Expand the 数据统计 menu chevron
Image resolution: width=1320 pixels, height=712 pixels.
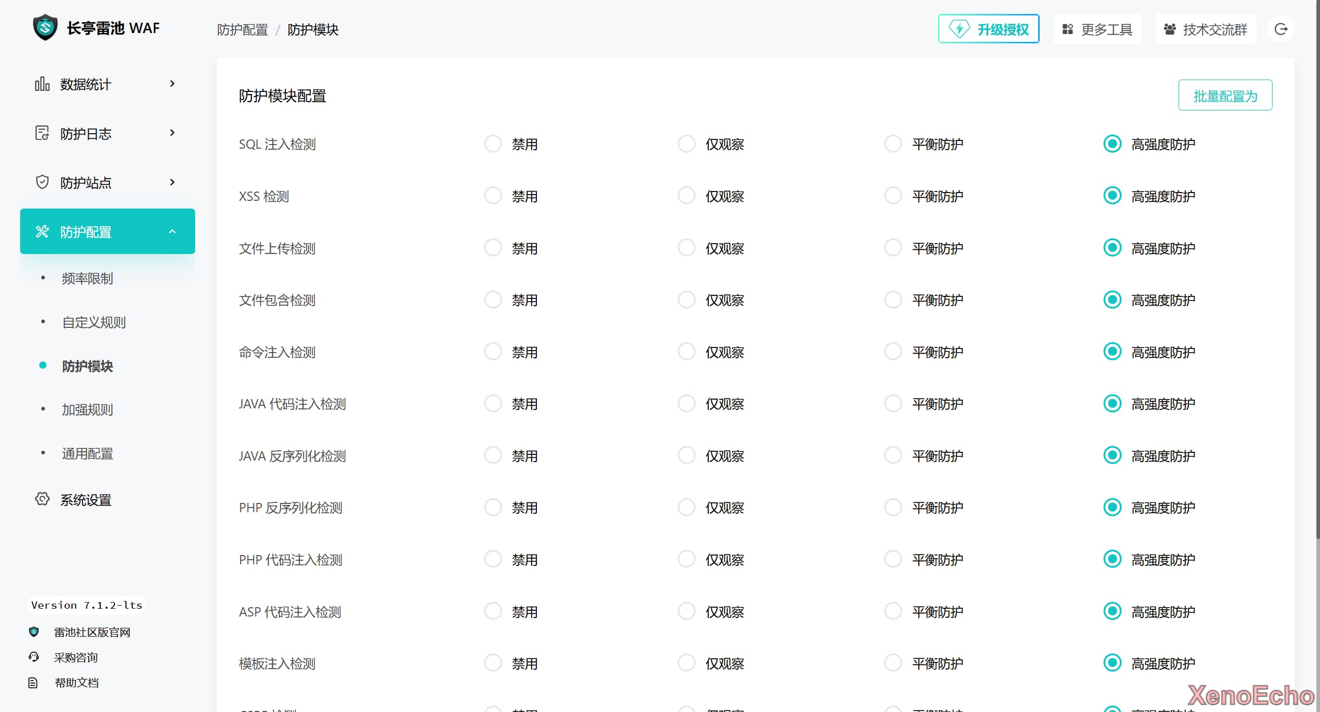tap(172, 84)
